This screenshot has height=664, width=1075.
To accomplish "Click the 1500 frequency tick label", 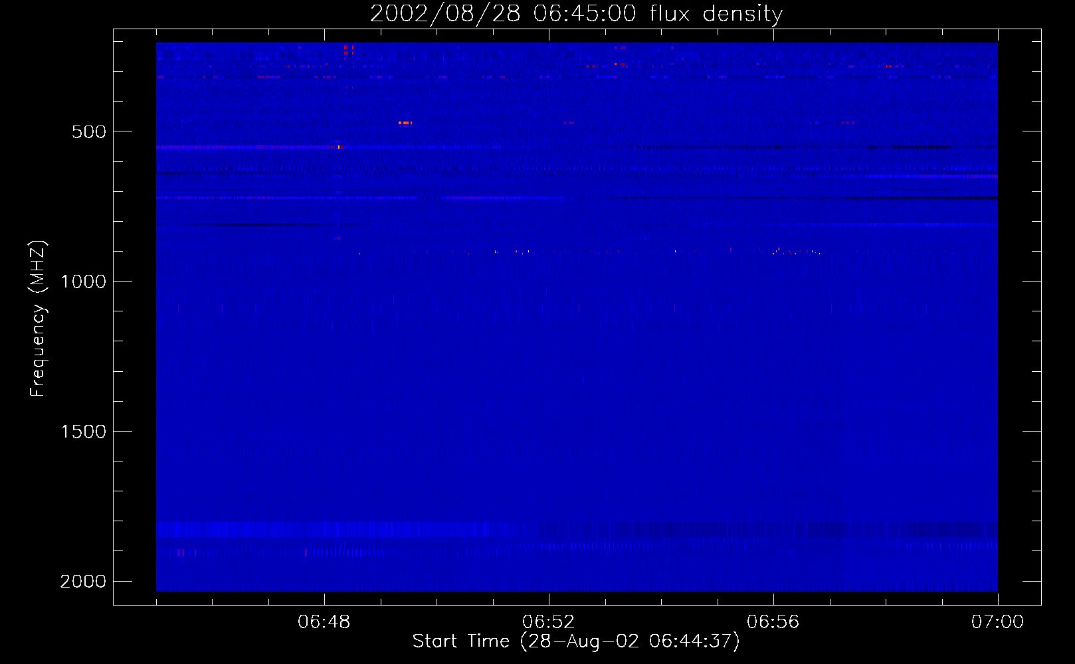I will 83,432.
